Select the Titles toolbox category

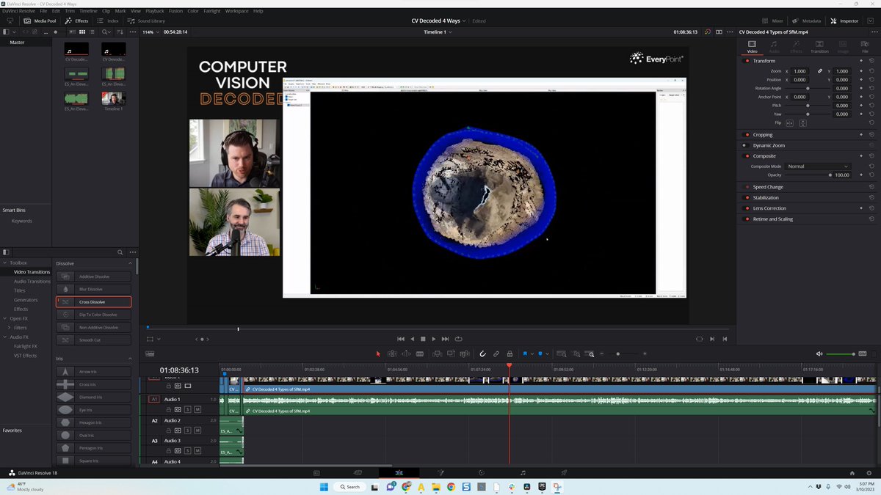20,290
